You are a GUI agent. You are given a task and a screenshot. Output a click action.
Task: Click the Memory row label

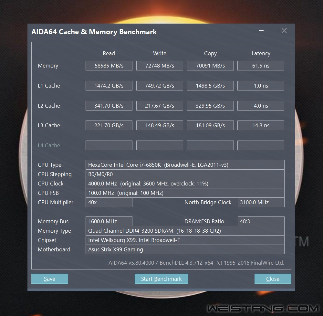click(48, 66)
